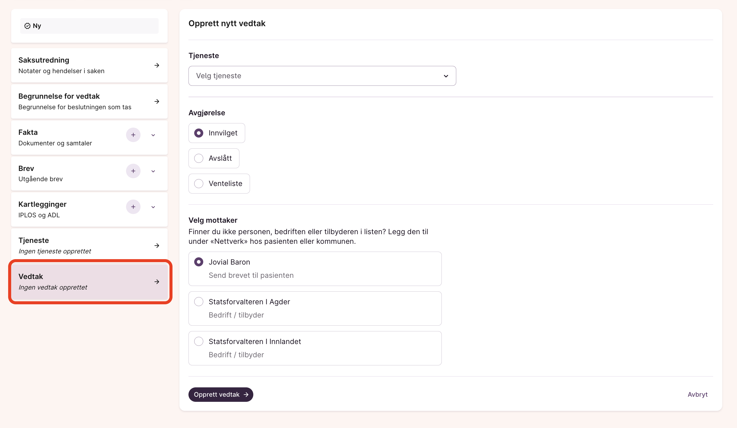Click the Opprett vedtak button
This screenshot has width=737, height=428.
220,395
